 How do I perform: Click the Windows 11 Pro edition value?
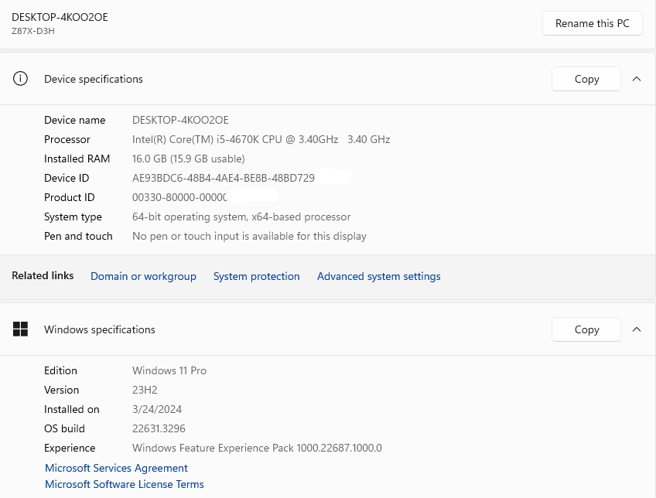(169, 371)
